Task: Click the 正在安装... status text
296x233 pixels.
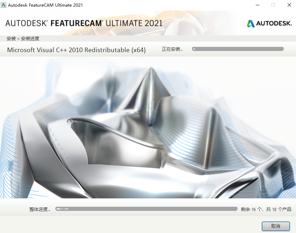Action: (x=172, y=49)
